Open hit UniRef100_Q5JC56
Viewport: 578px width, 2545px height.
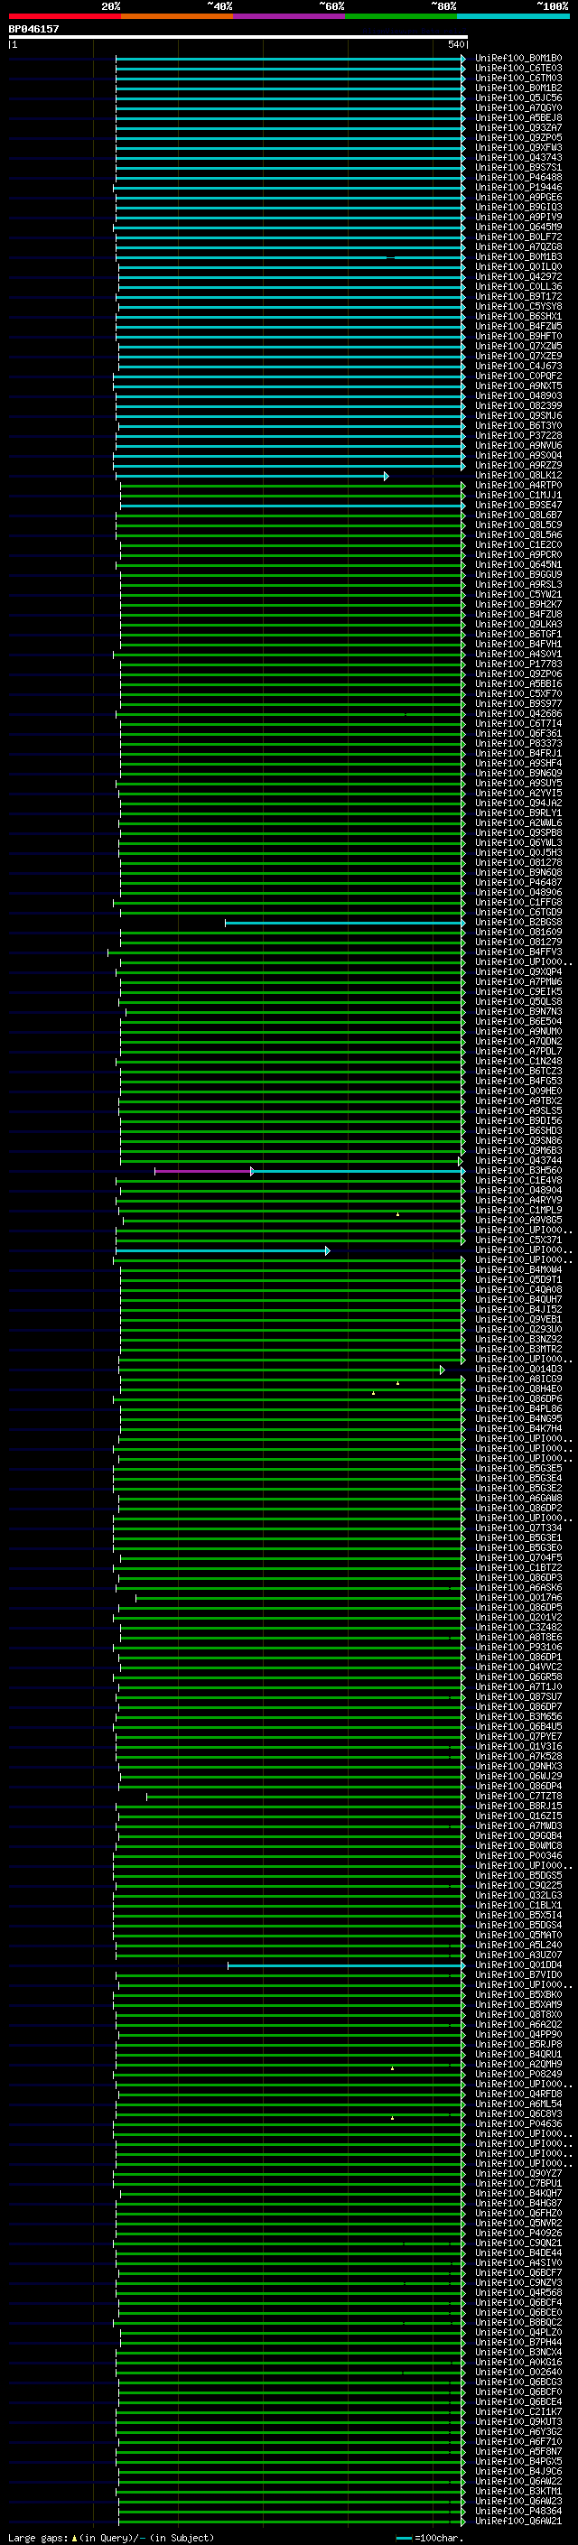click(x=518, y=98)
